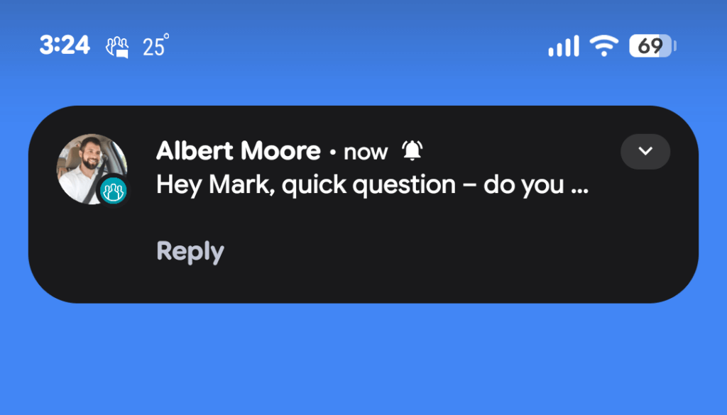
Task: Tap the 'now' timestamp label
Action: tap(365, 151)
